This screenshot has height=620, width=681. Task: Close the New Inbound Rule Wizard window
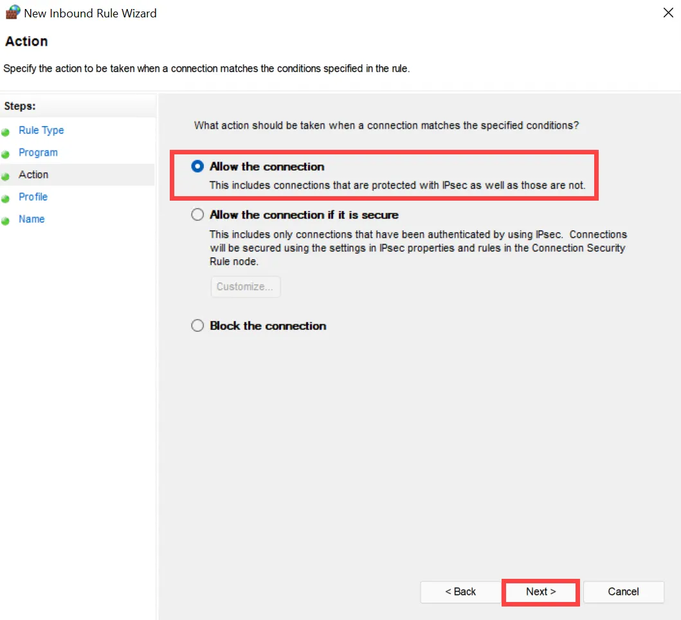click(668, 13)
